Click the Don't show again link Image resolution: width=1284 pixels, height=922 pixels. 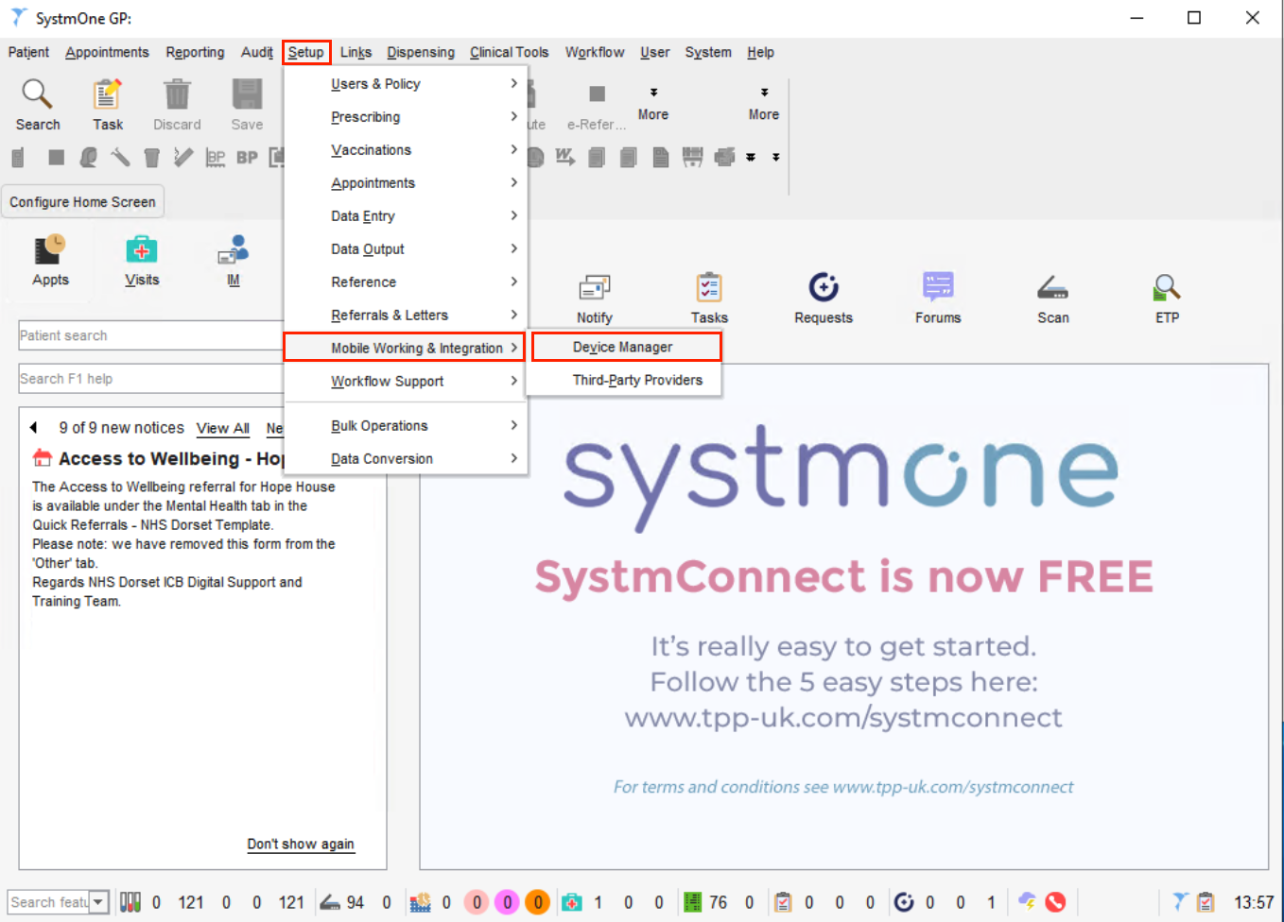coord(301,845)
